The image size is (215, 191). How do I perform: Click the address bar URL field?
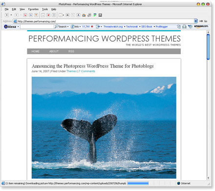tap(104, 21)
